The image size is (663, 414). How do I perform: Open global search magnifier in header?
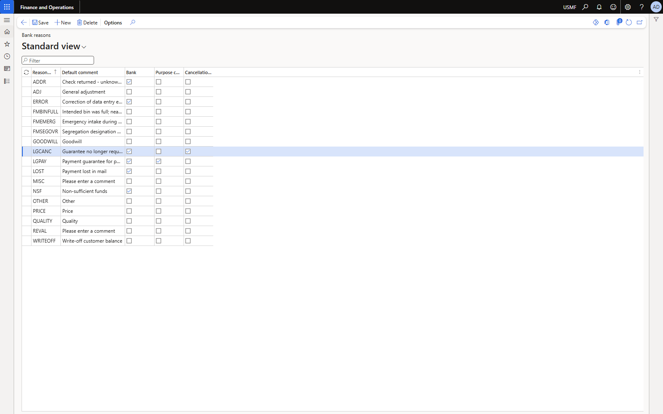[x=585, y=7]
